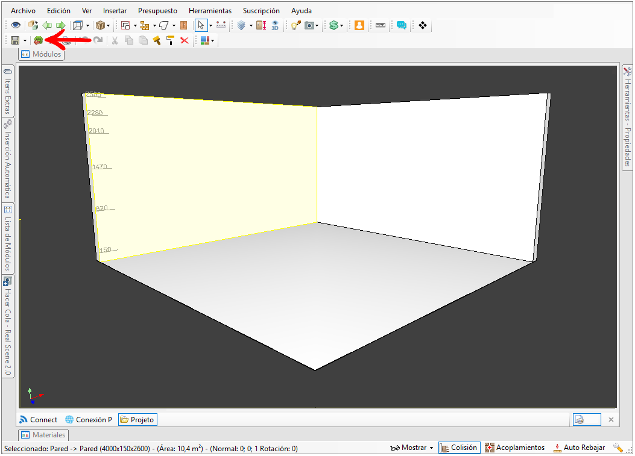
Task: Click the grayed redo arrow icon
Action: tap(98, 40)
